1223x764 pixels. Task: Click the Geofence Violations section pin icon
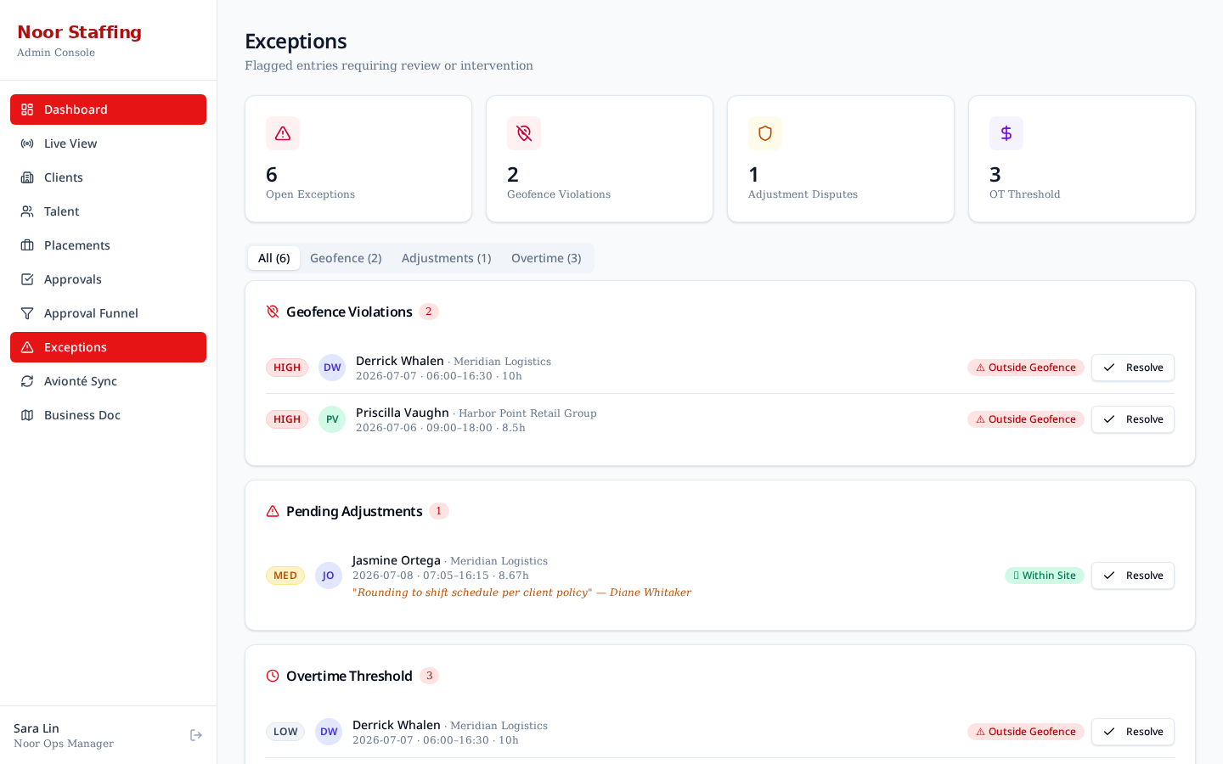point(273,312)
